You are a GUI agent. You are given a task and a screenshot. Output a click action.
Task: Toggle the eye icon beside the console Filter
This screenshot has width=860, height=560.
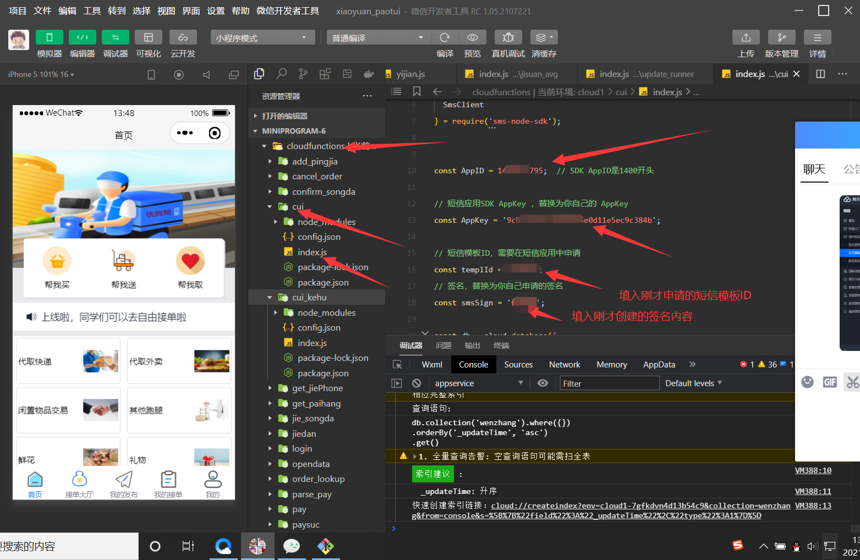coord(543,383)
